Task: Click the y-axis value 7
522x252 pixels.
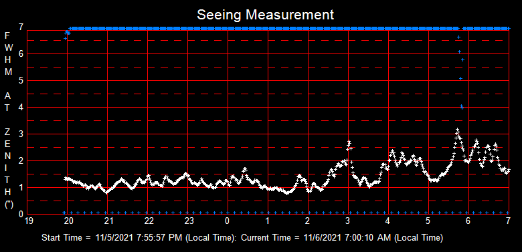Action: (x=21, y=27)
